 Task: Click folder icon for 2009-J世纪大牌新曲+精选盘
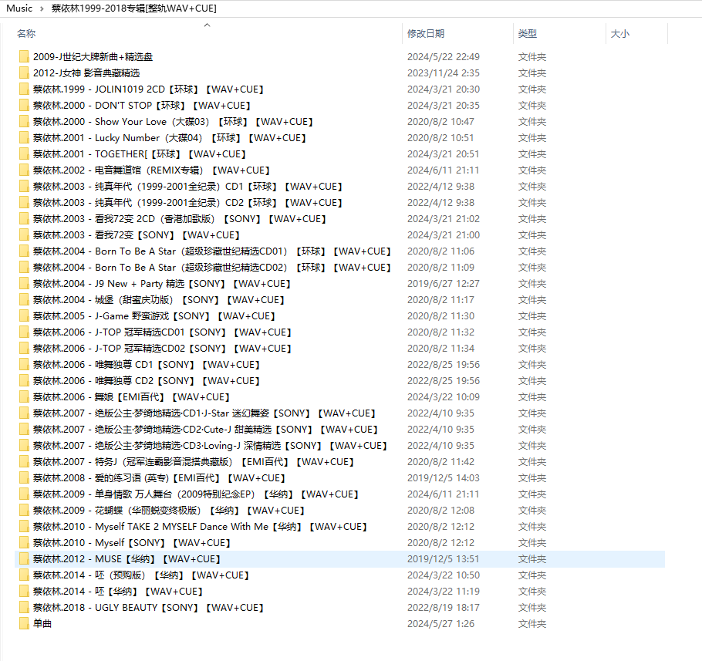pyautogui.click(x=24, y=57)
